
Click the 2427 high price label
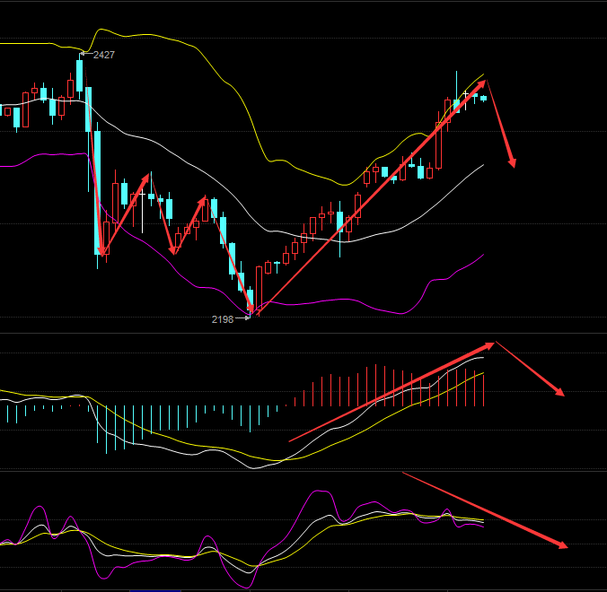[104, 55]
